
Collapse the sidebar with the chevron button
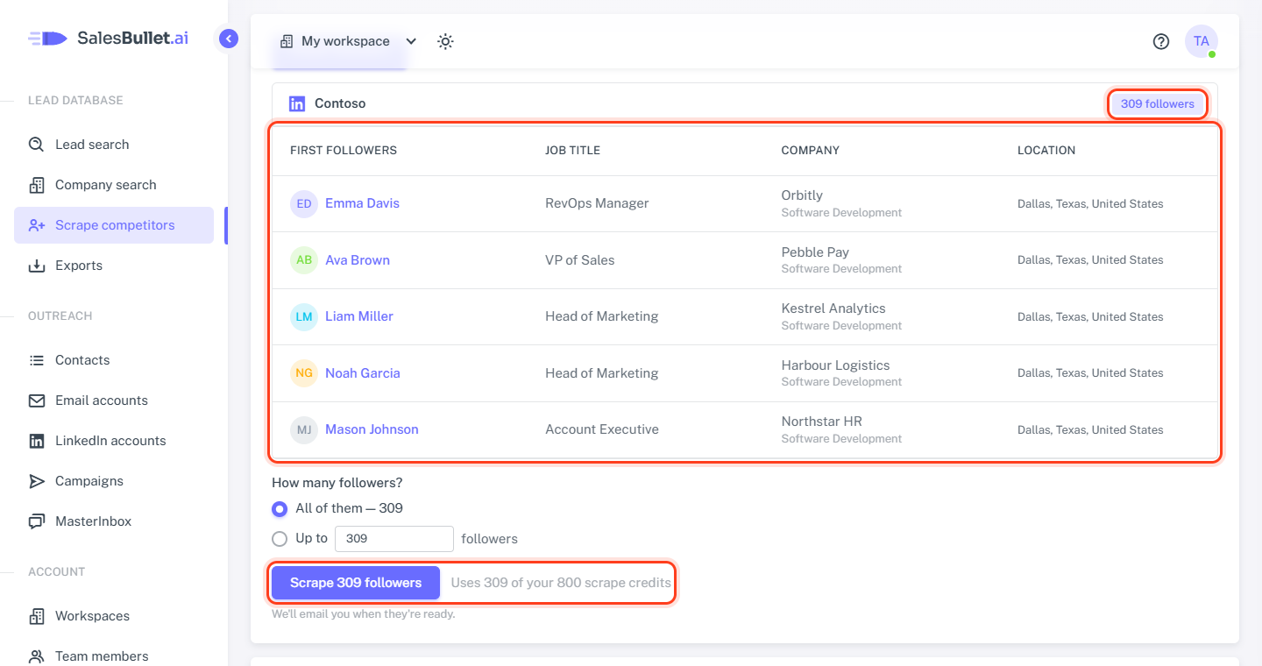point(229,39)
